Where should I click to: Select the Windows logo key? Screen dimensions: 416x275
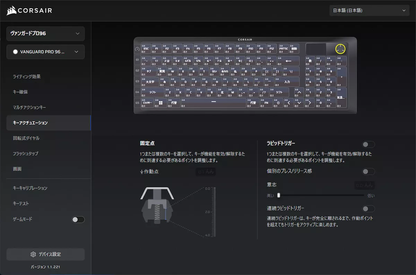pos(161,103)
